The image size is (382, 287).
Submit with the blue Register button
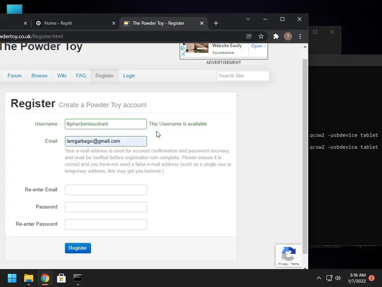(78, 248)
